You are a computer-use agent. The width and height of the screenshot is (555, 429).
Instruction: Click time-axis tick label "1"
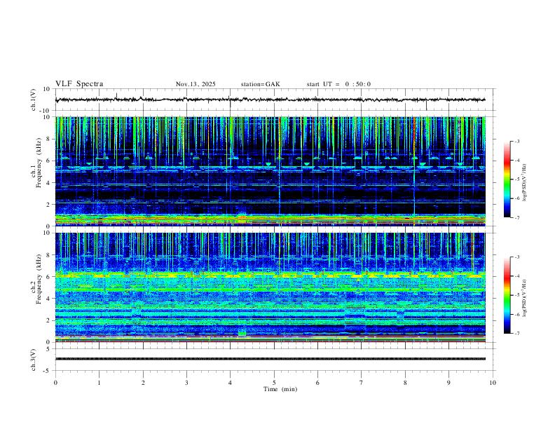click(x=100, y=383)
